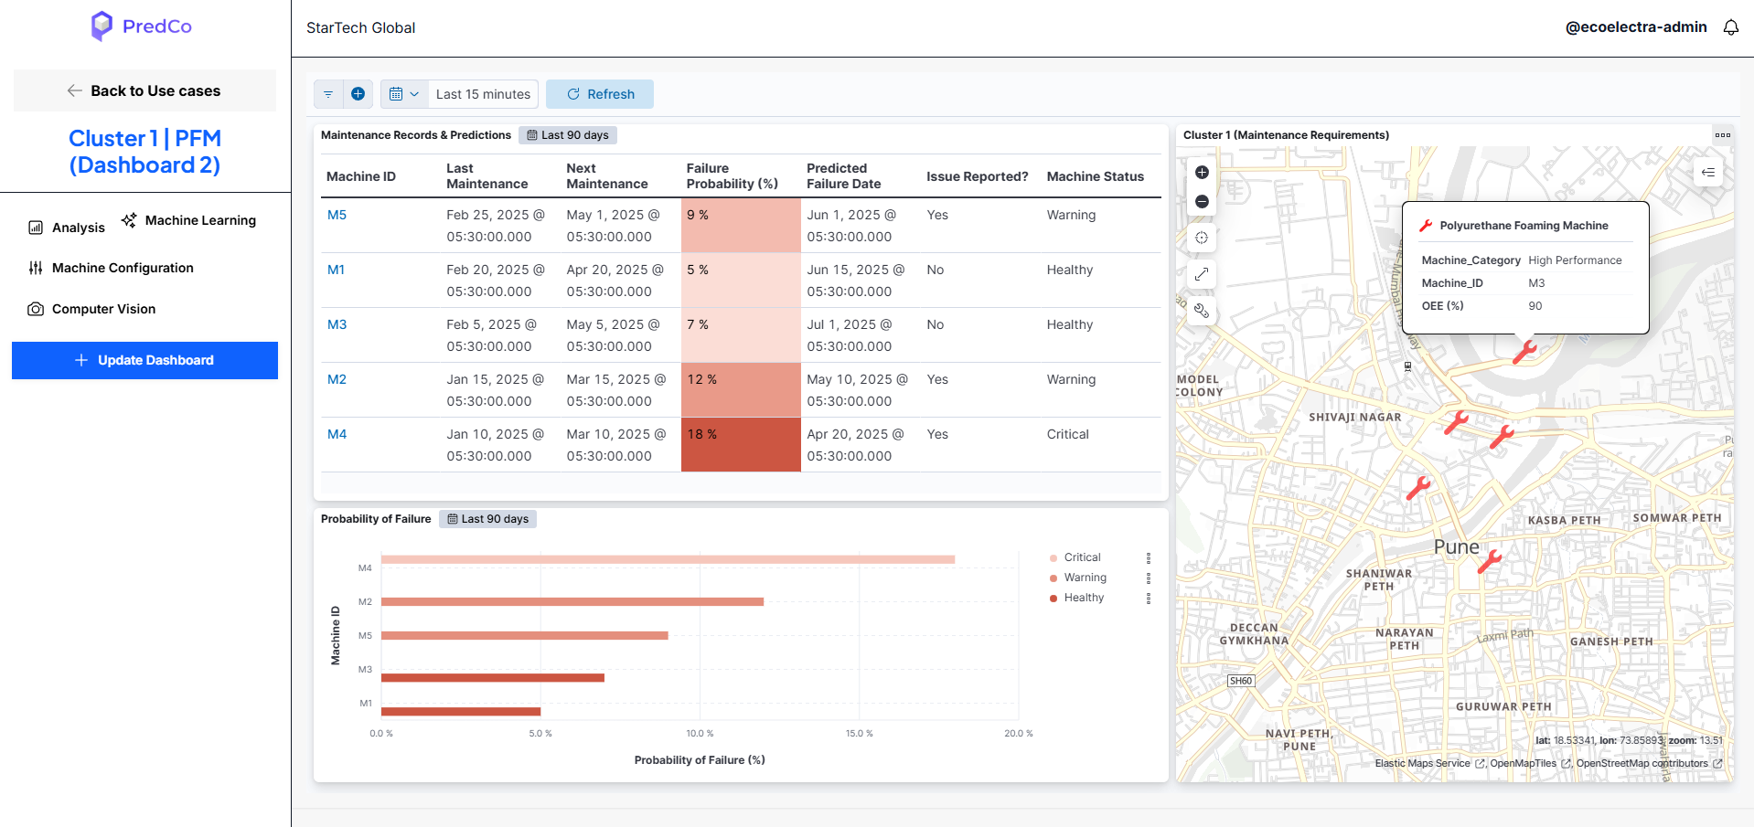Open the map tools wrench icon
Screen dimensions: 1754x827
1202,311
